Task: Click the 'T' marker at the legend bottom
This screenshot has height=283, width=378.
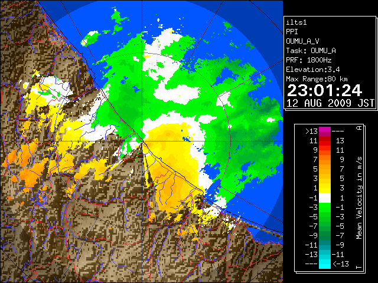Action: pyautogui.click(x=359, y=267)
